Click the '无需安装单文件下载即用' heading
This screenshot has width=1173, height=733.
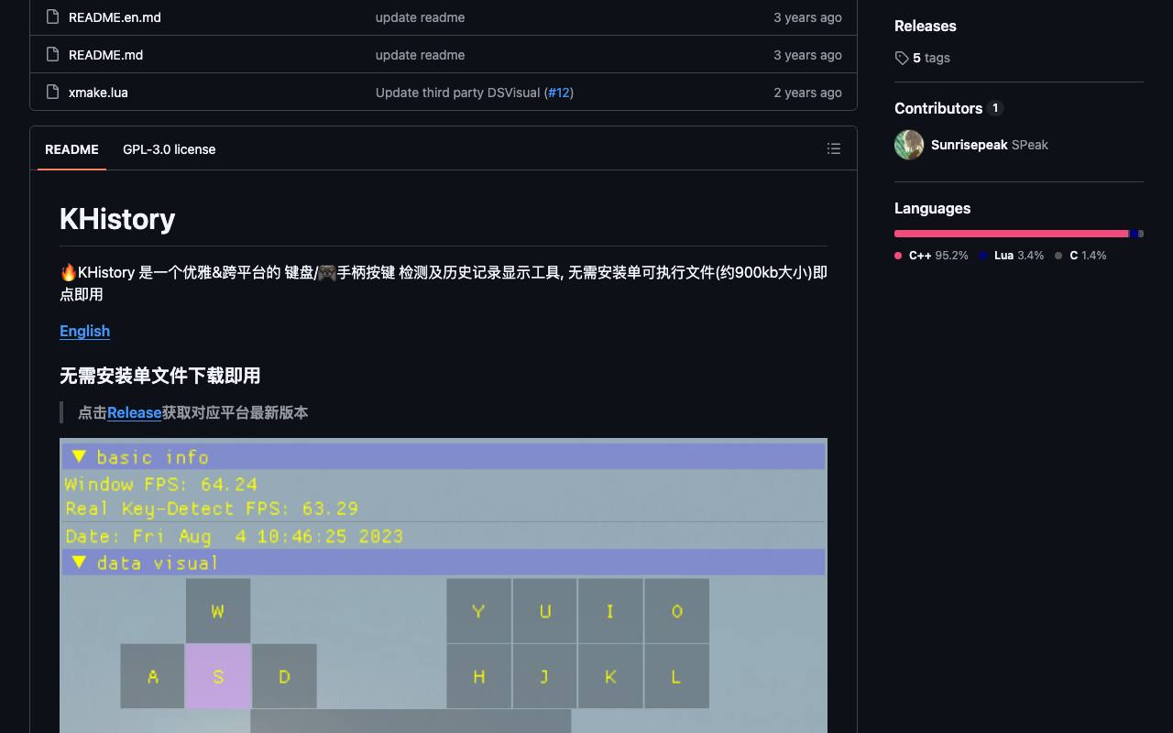(160, 376)
